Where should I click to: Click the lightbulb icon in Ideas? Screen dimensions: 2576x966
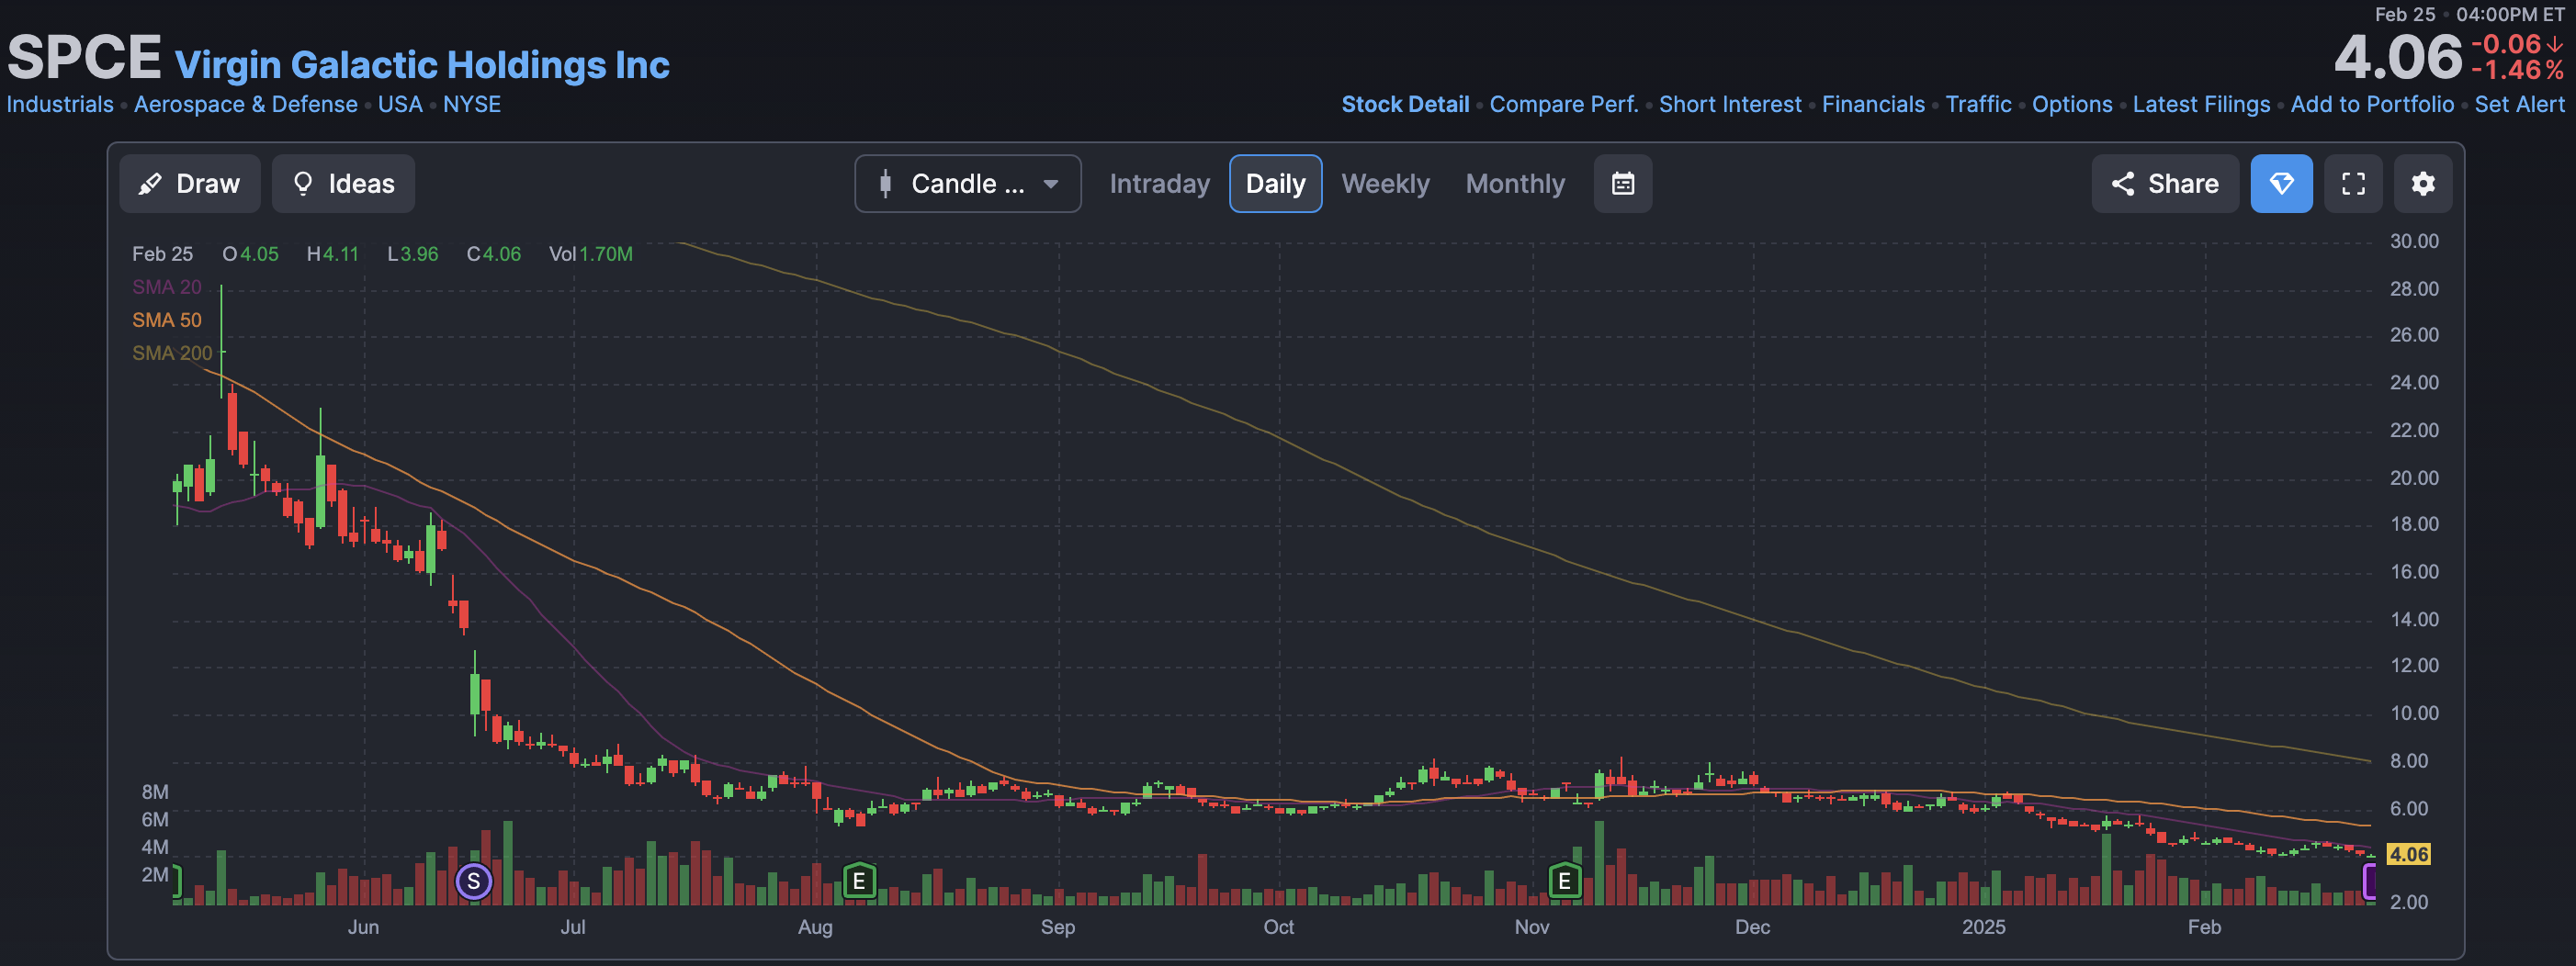tap(302, 183)
